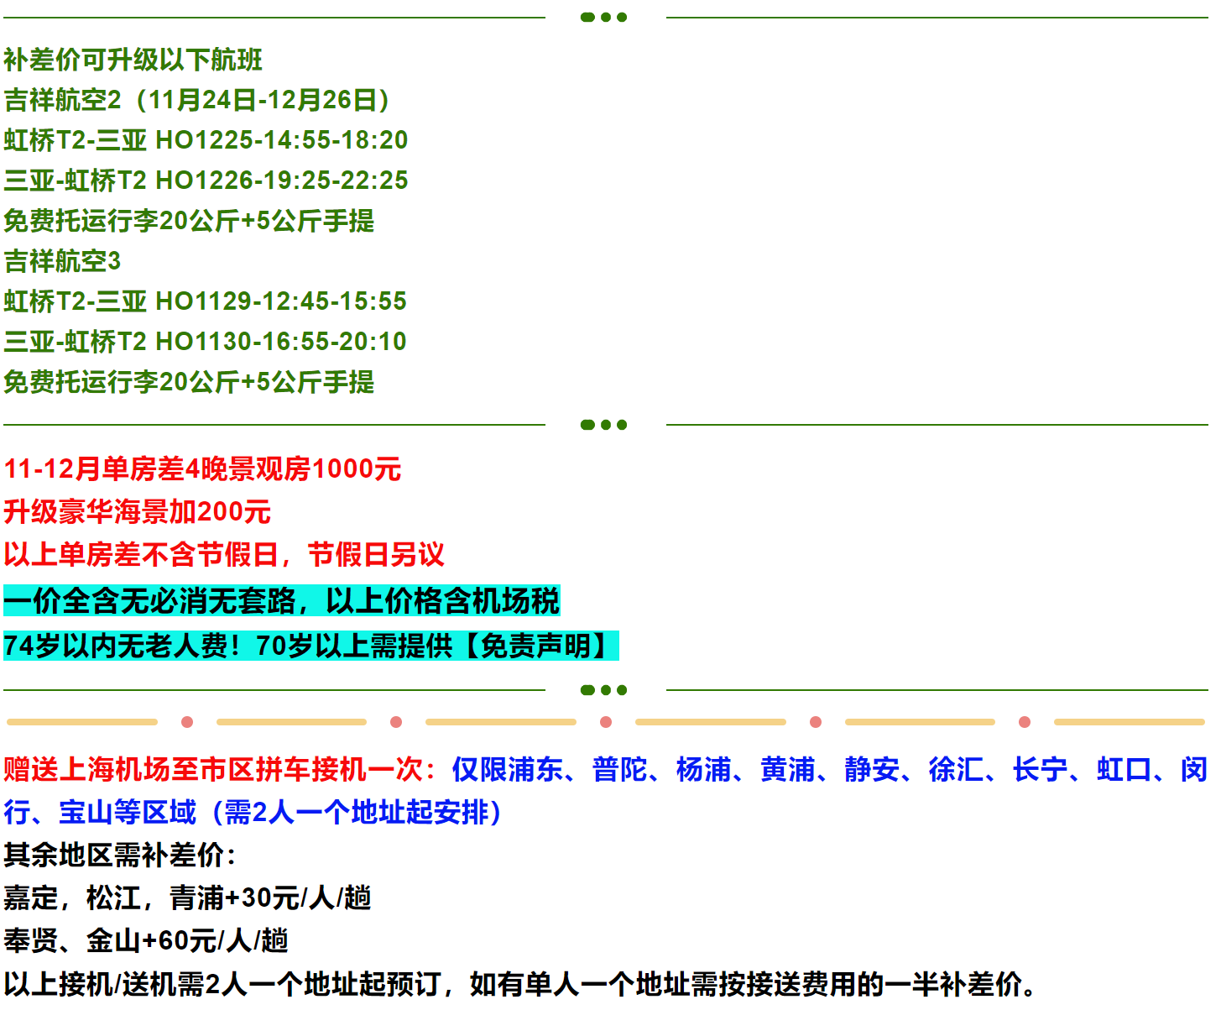Click red line 升级豪华海景加200元

pyautogui.click(x=137, y=511)
